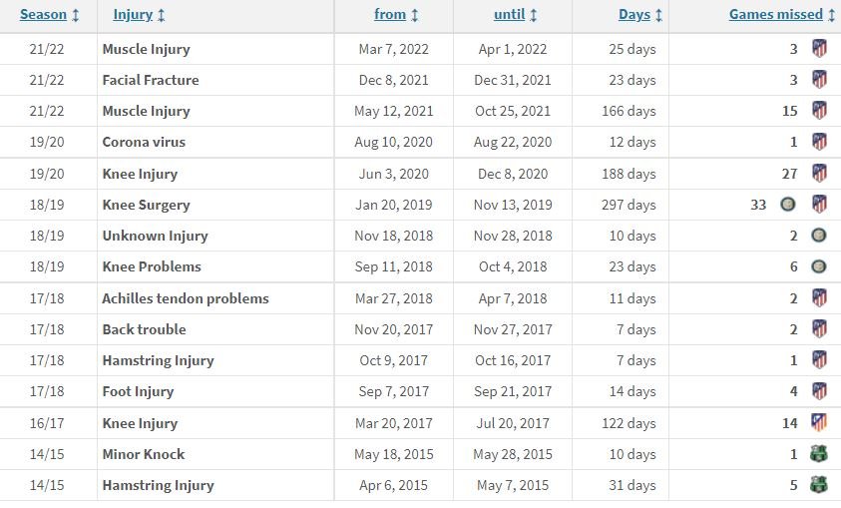Click the Atlético crest in the Corona virus row
Viewport: 841px width, 508px height.
[x=819, y=142]
